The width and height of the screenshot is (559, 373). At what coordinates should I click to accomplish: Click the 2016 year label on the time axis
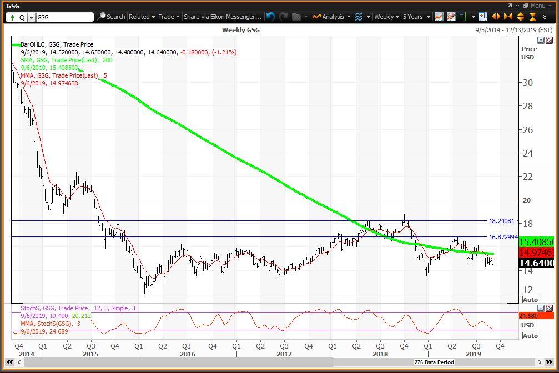tap(188, 354)
